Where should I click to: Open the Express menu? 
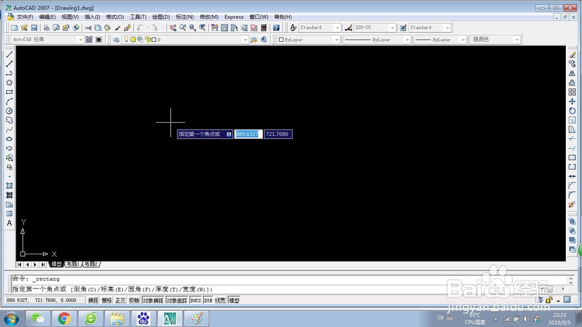click(x=234, y=17)
